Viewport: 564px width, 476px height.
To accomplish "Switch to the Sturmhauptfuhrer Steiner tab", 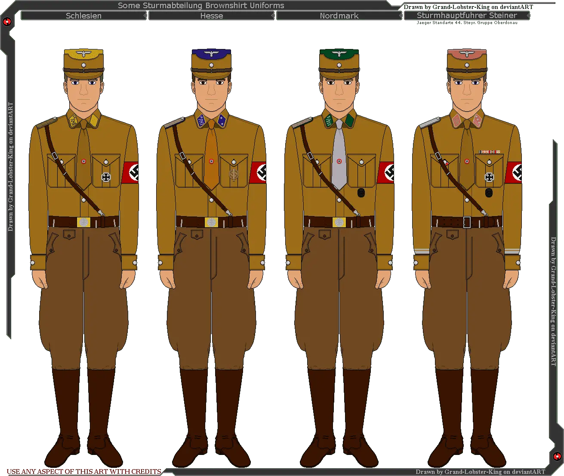I will click(x=467, y=16).
